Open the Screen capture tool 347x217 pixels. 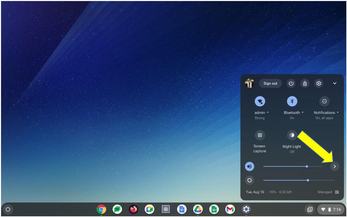click(260, 135)
